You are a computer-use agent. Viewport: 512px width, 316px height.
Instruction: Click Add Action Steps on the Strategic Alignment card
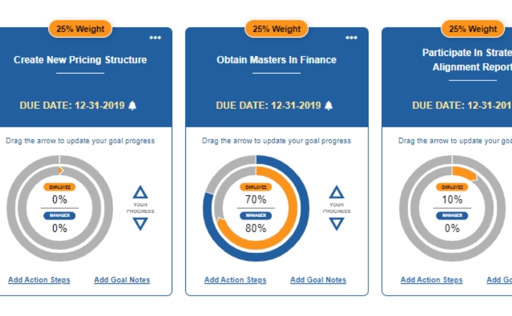coord(432,280)
